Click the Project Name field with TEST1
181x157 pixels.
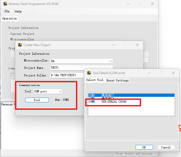[82, 68]
